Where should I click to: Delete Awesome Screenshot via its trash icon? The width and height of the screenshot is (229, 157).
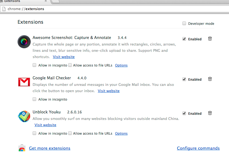coord(210,39)
